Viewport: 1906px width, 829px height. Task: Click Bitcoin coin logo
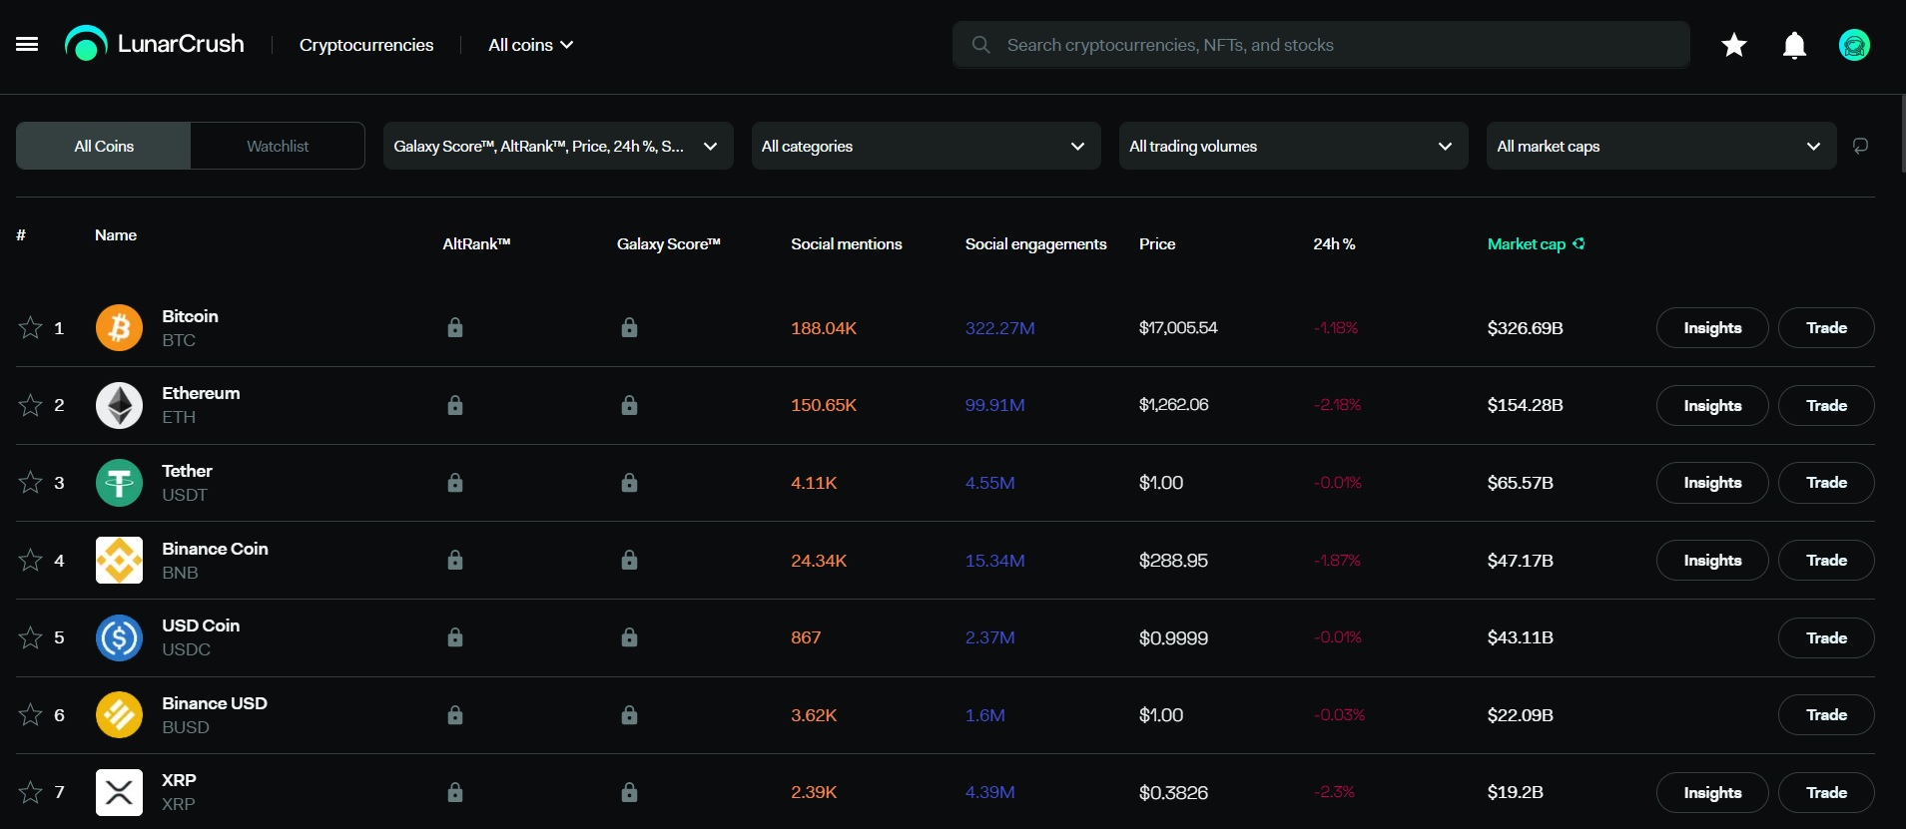[x=119, y=328]
